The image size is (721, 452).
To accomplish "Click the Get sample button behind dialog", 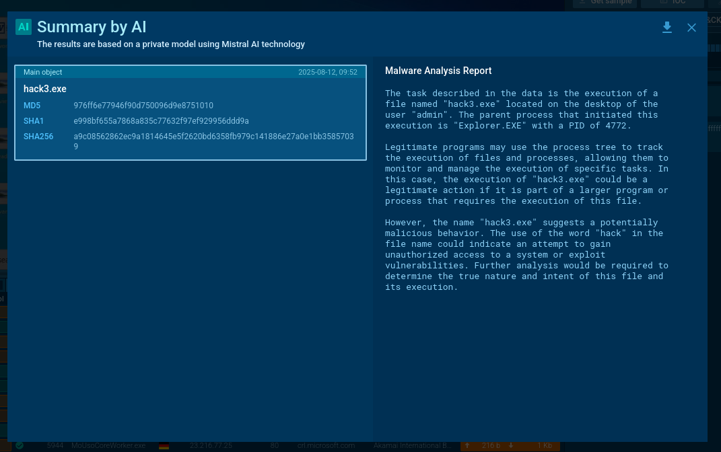I will pyautogui.click(x=605, y=3).
